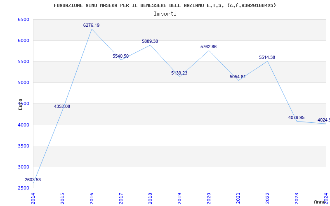This screenshot has width=330, height=206.
Task: Select the 2018 year axis label
Action: (x=150, y=199)
